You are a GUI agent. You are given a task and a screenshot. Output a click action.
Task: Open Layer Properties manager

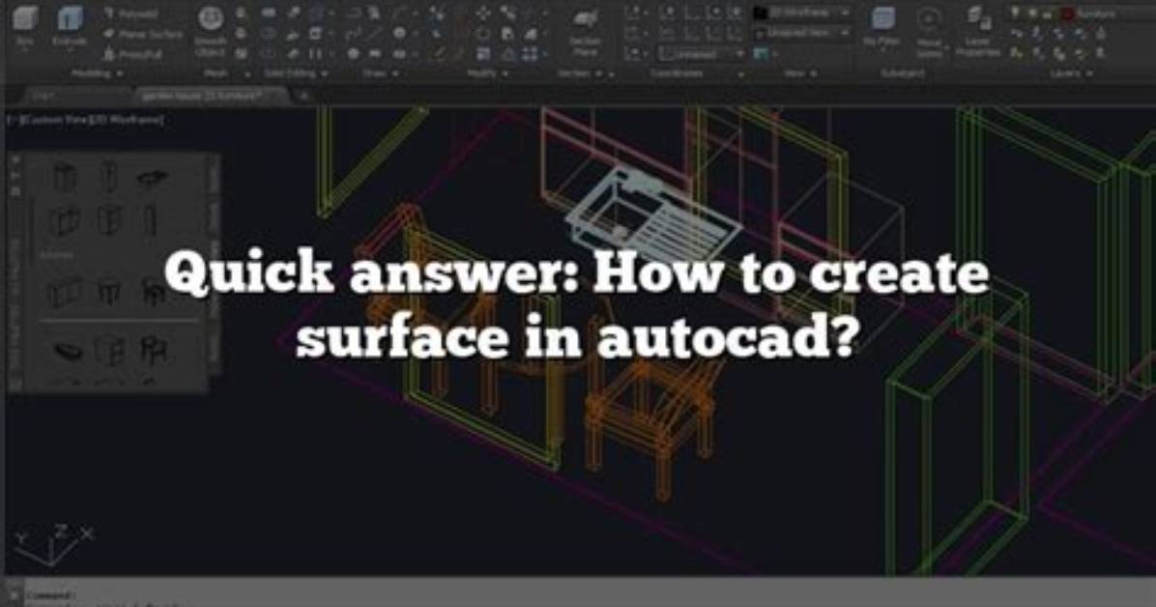[977, 33]
